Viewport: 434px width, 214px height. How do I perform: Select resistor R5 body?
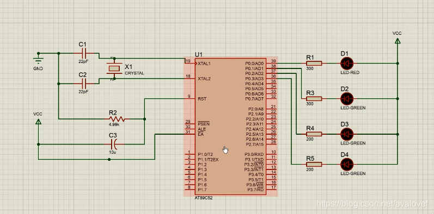[x=314, y=164]
